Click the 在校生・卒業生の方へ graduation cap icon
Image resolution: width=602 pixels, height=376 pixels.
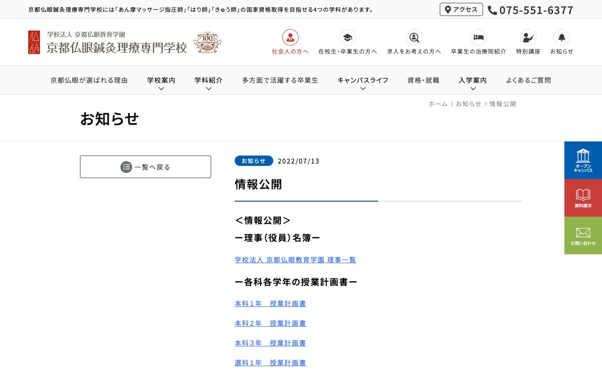(x=348, y=38)
